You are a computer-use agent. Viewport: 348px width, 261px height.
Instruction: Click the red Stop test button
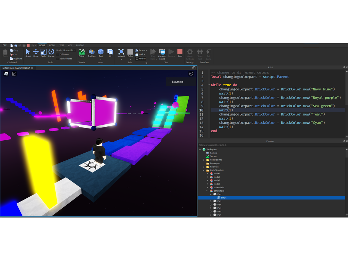coord(180,53)
